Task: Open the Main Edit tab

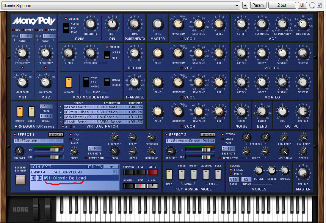Action: pos(41,167)
